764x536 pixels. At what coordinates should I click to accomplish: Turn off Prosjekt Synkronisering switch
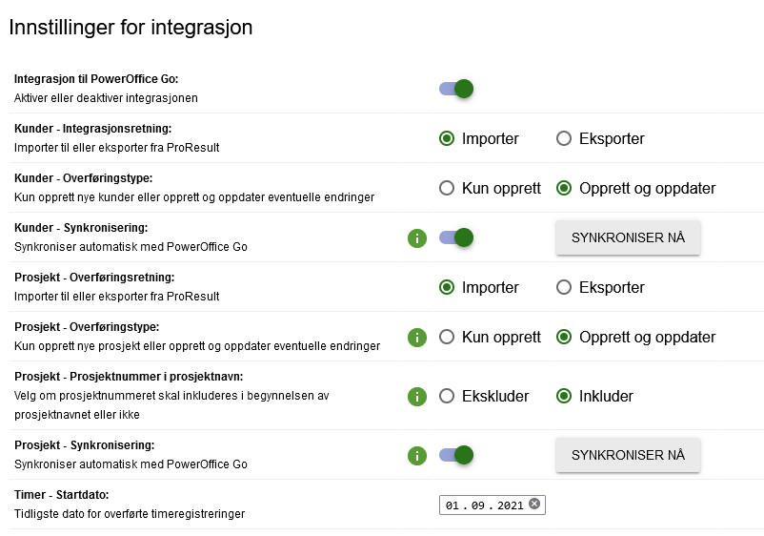[456, 455]
